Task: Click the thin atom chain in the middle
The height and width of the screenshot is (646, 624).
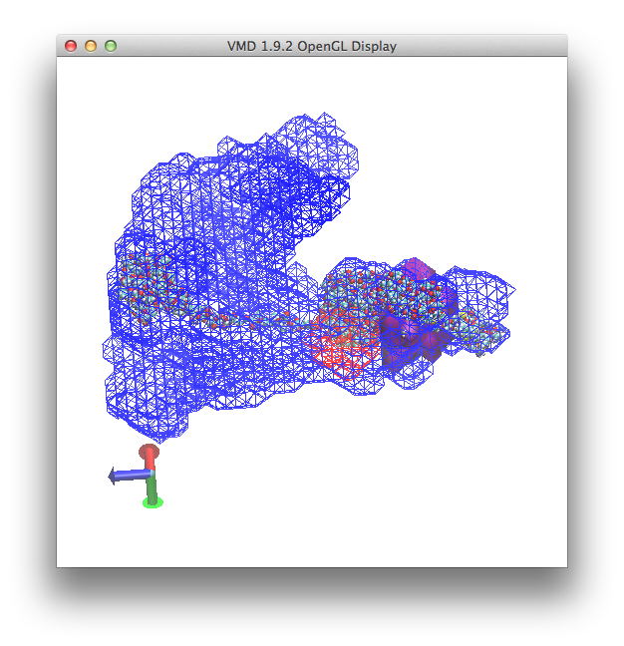Action: [259, 321]
